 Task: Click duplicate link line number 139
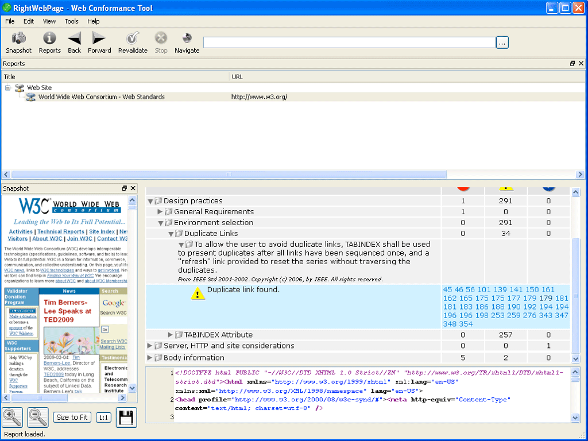500,290
